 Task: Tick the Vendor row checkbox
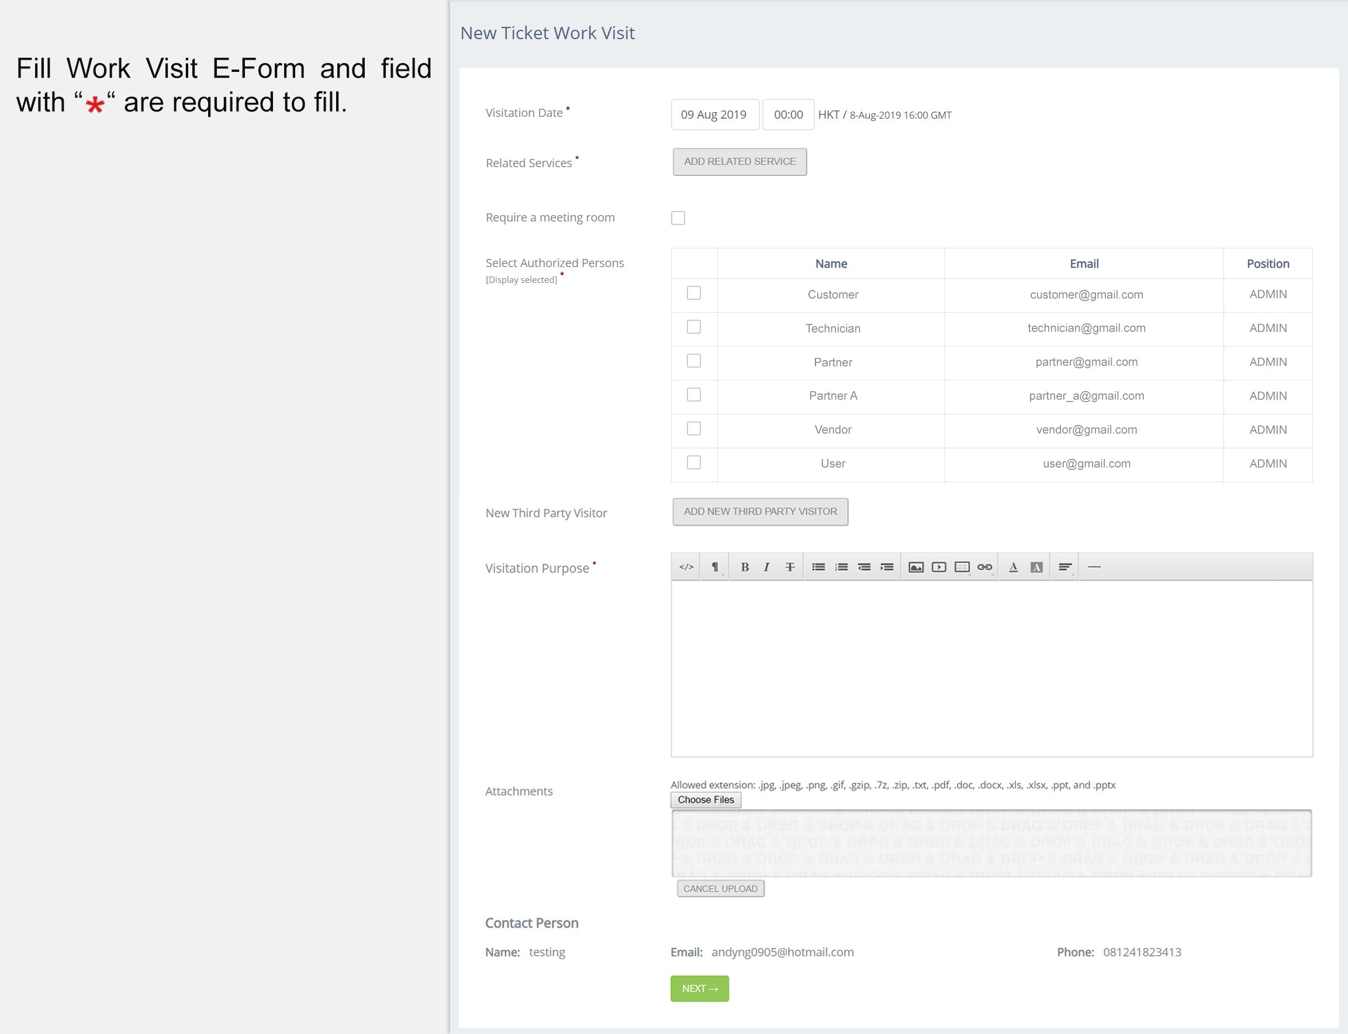point(694,428)
